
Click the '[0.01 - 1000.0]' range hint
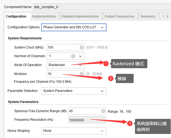[97, 47]
